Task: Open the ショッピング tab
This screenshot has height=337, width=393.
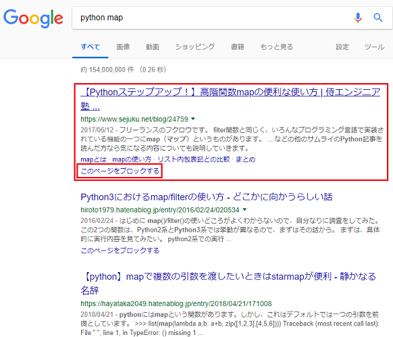Action: pos(195,47)
